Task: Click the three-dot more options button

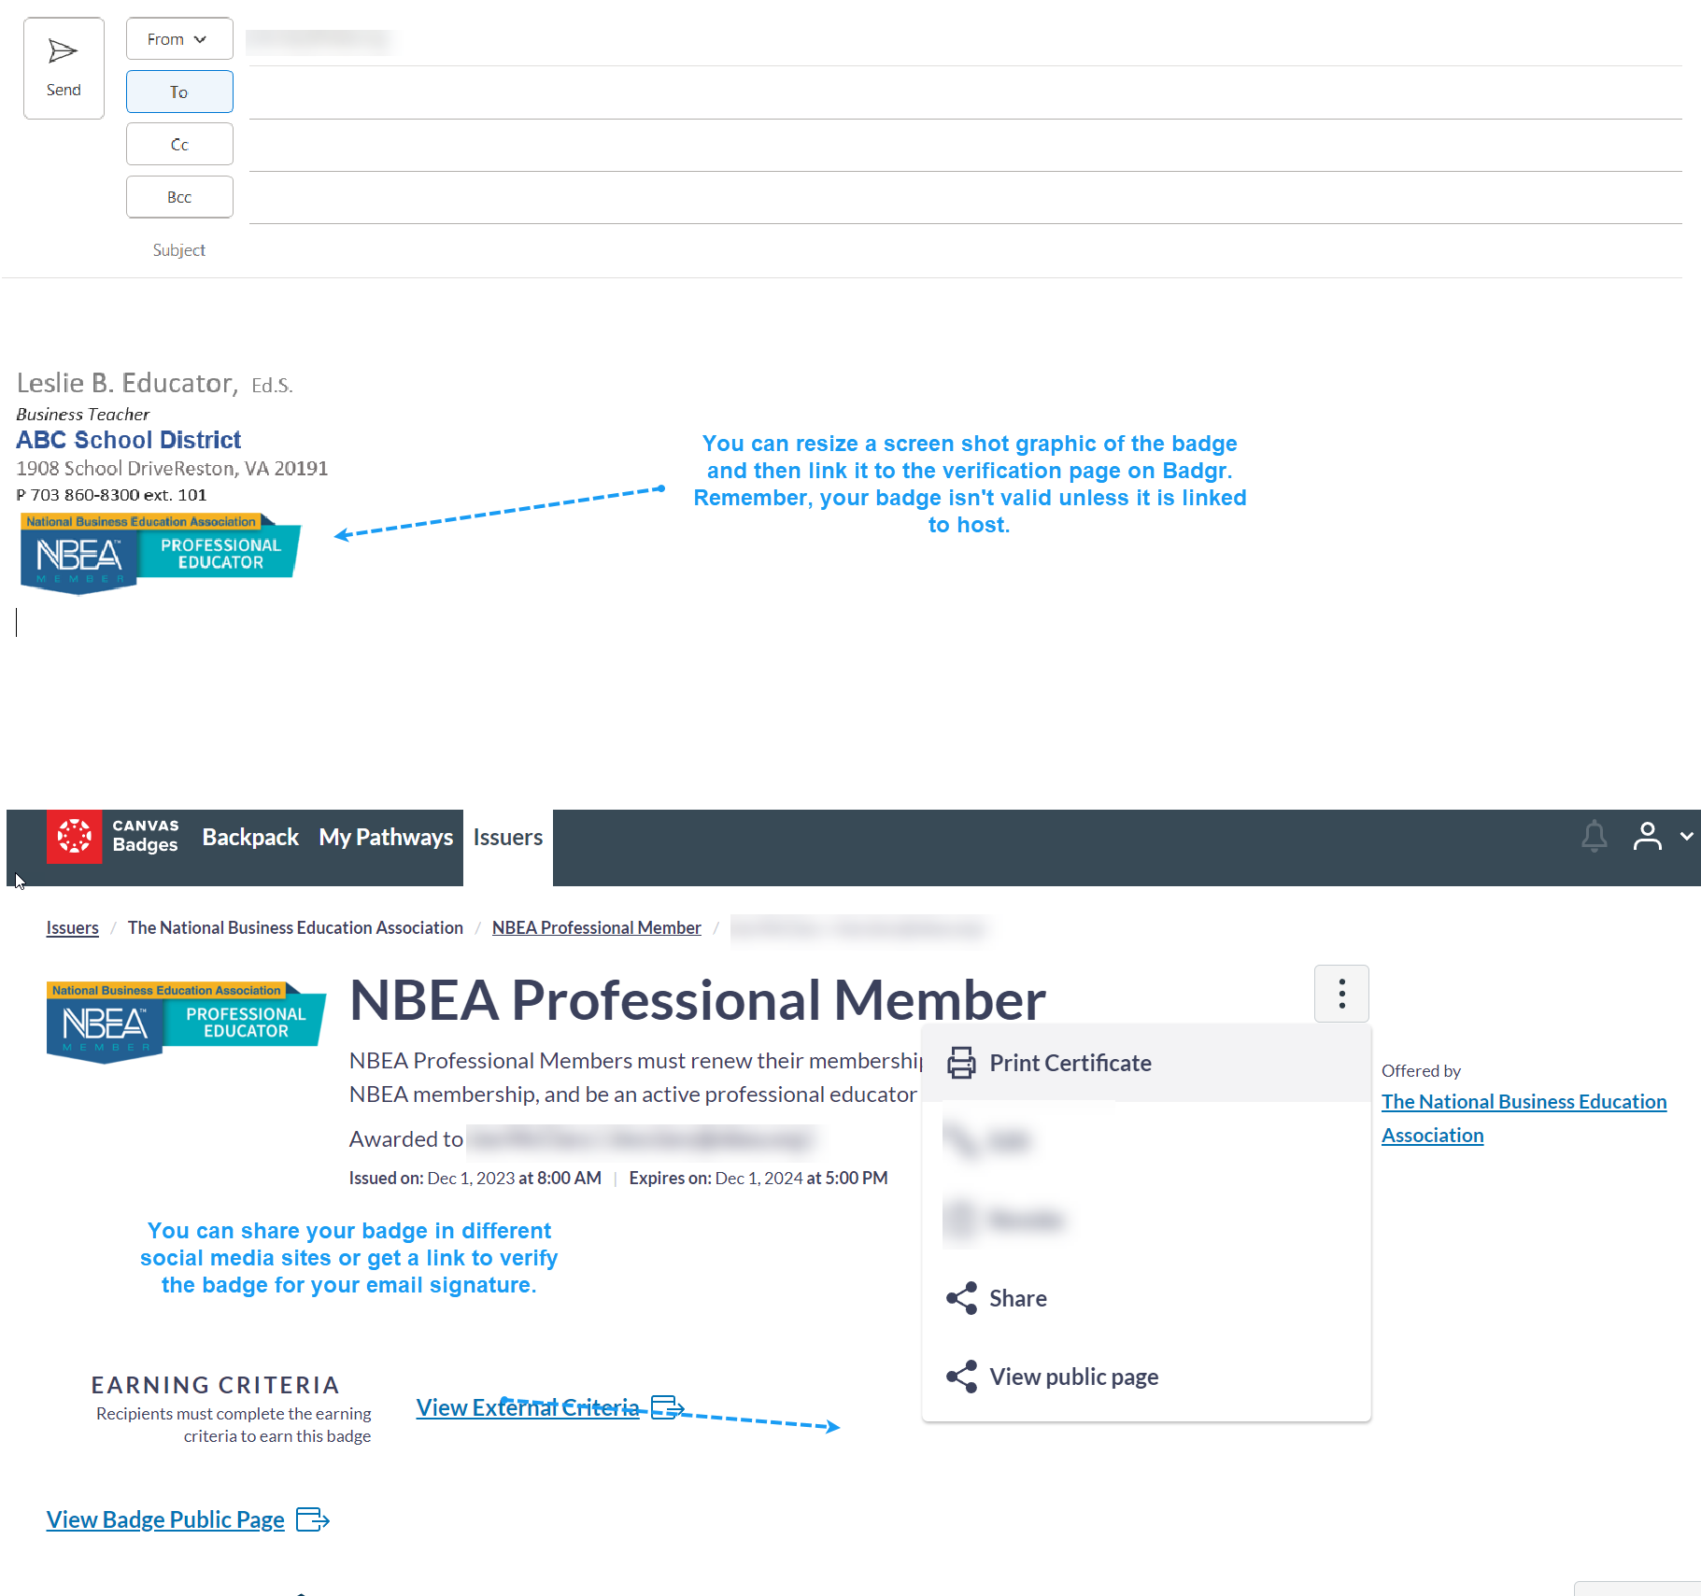Action: [1341, 994]
